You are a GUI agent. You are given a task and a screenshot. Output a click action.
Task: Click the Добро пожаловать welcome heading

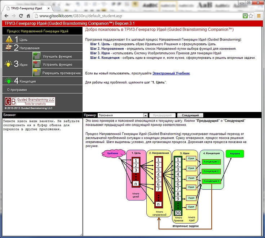point(159,30)
